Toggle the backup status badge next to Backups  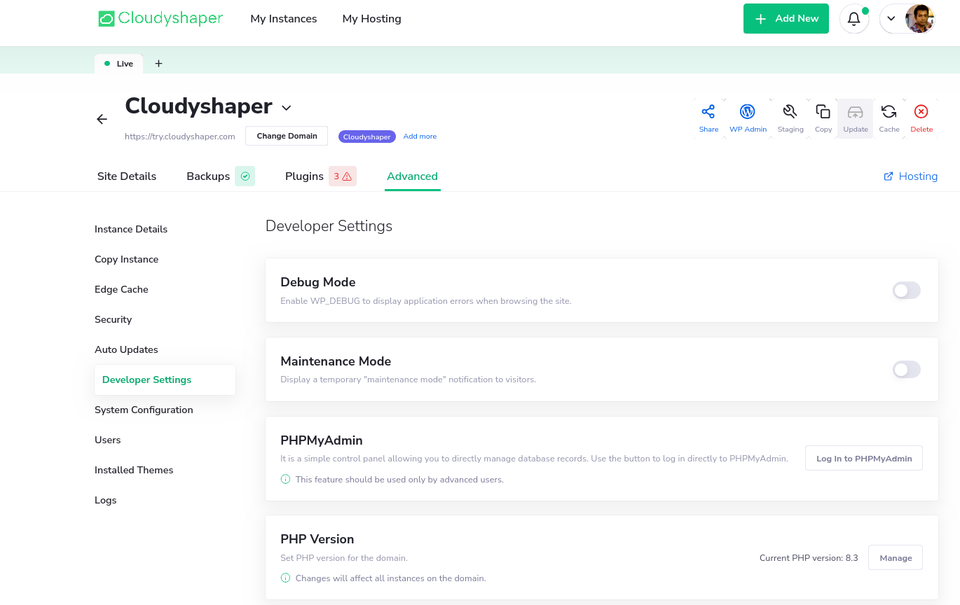[x=245, y=176]
